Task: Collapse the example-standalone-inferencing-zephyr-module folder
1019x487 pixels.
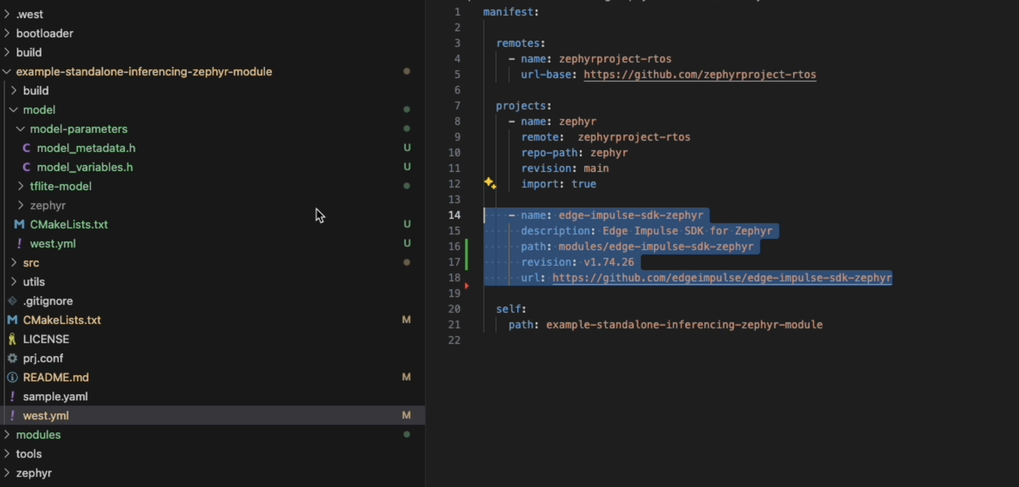Action: point(7,72)
